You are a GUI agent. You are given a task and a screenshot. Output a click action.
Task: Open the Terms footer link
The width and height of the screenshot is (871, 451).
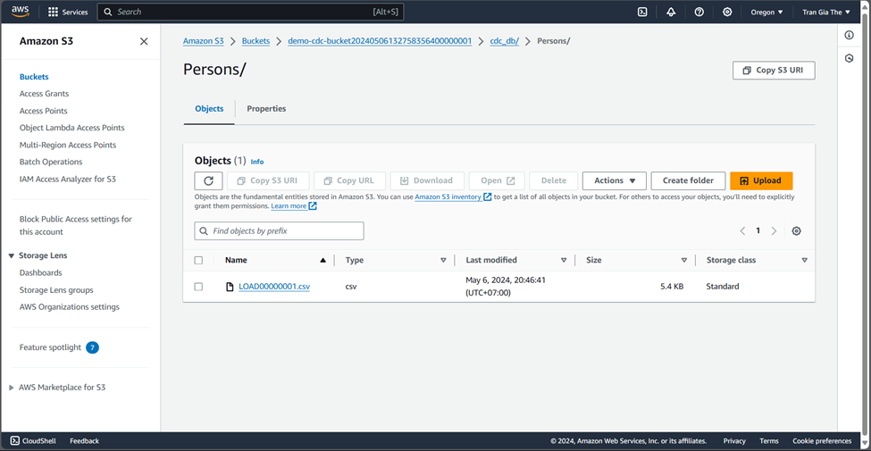769,441
